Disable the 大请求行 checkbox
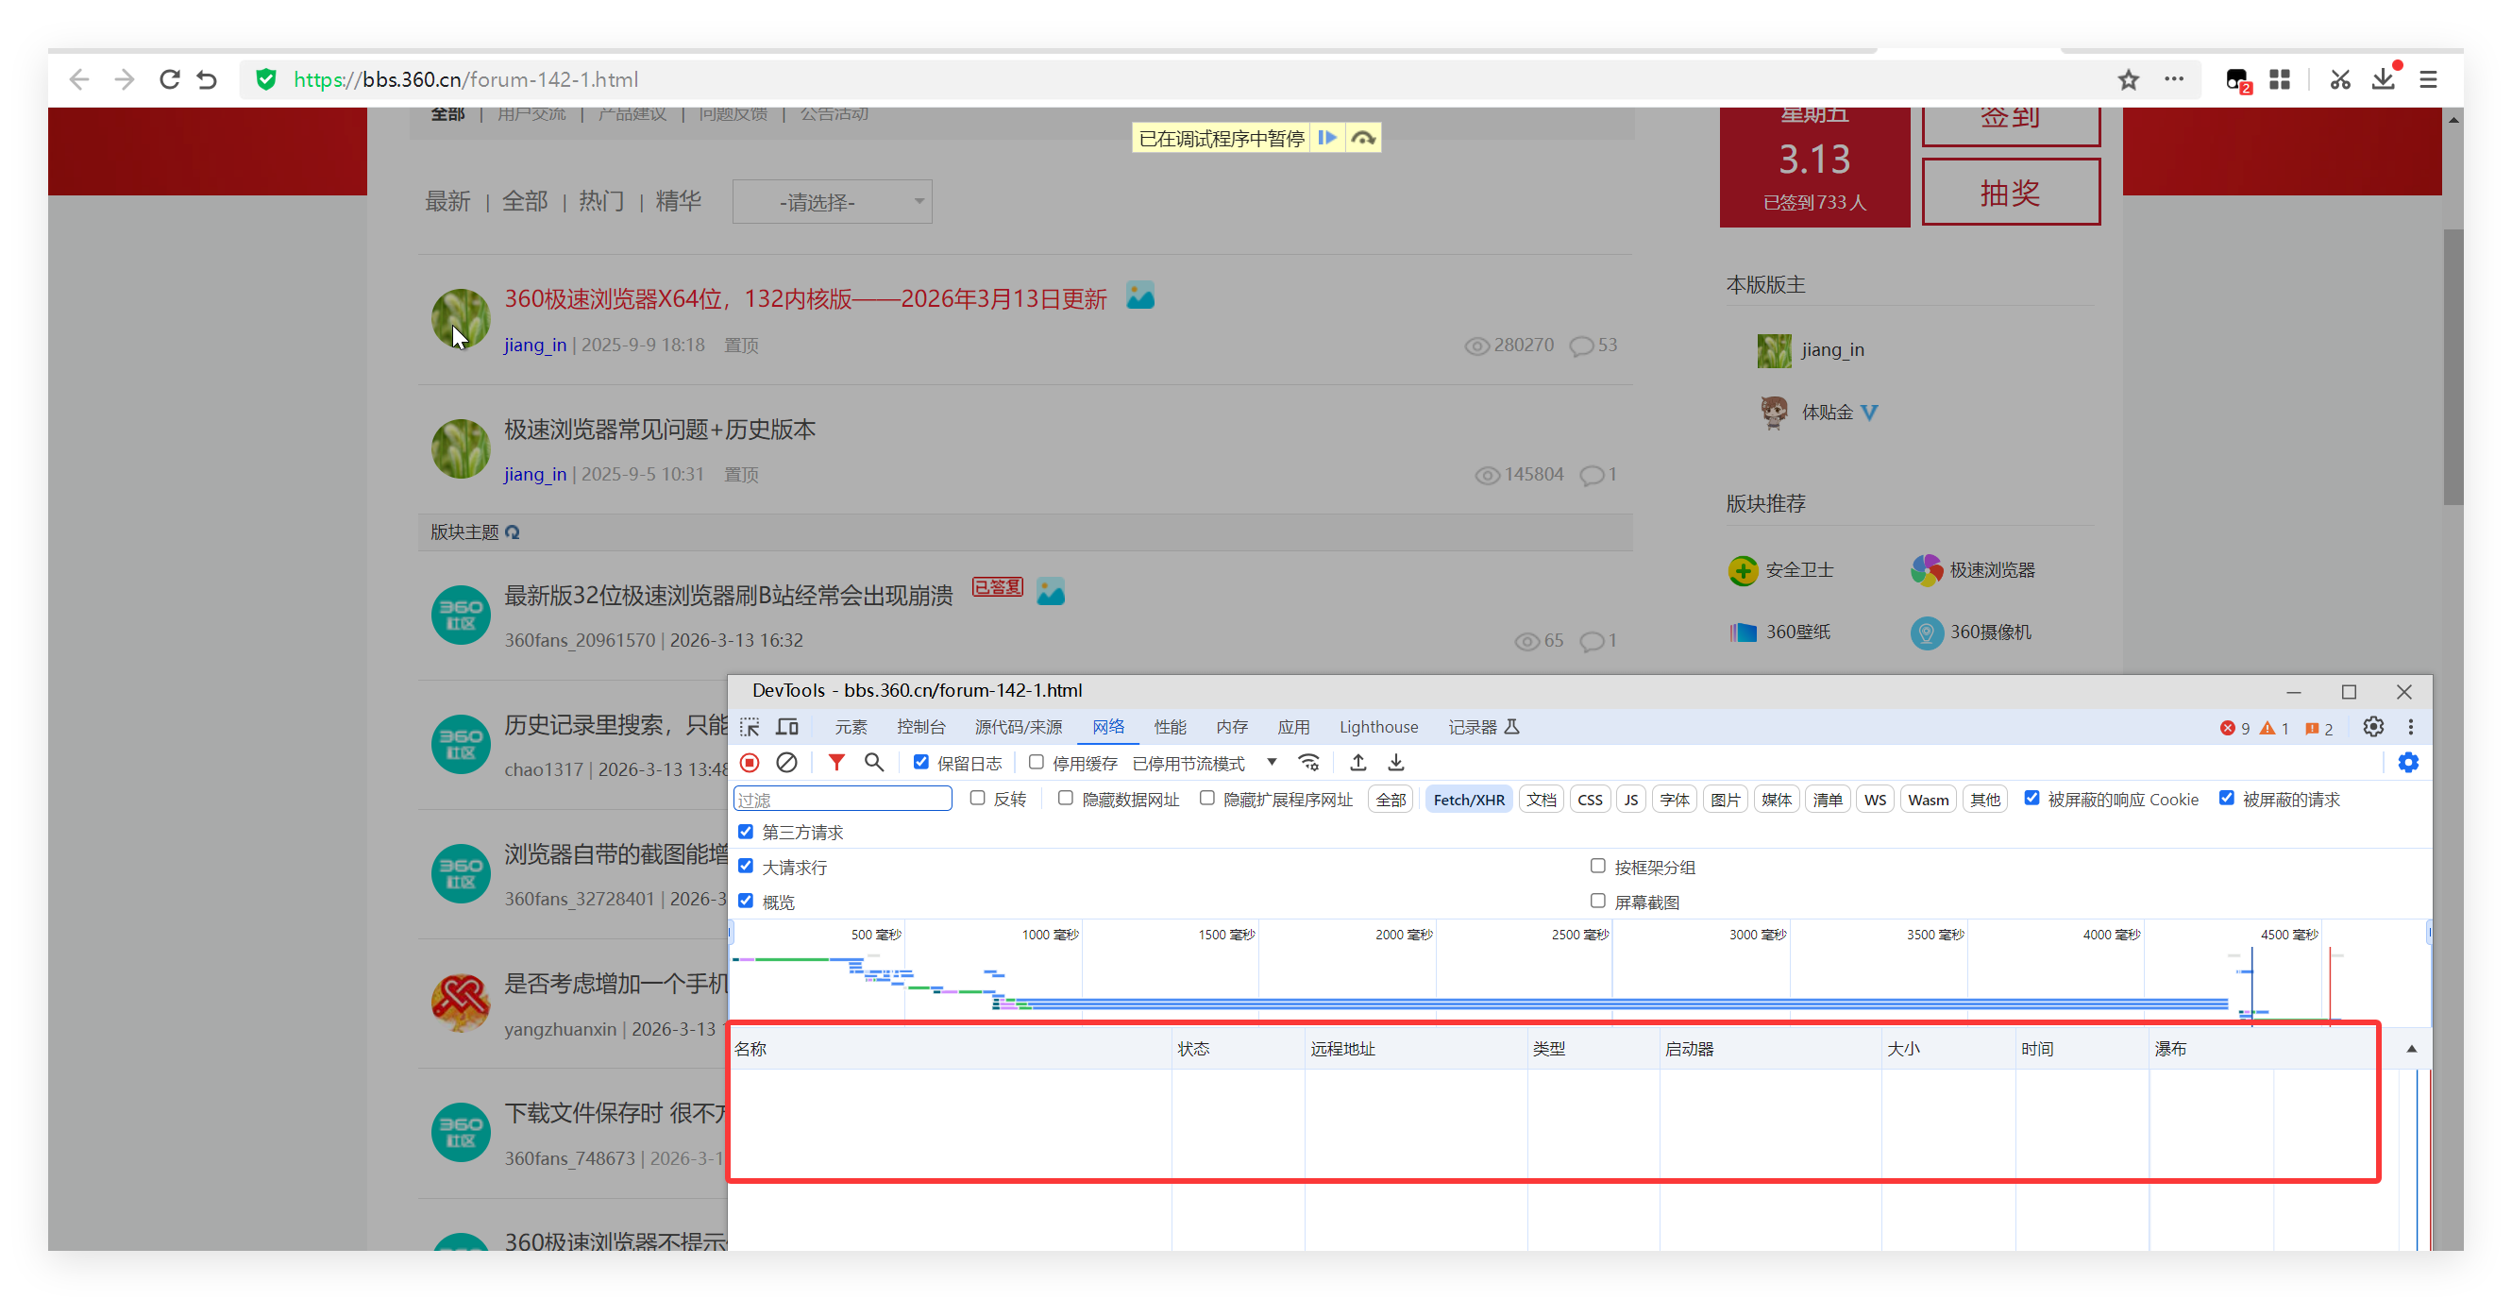 [x=745, y=866]
